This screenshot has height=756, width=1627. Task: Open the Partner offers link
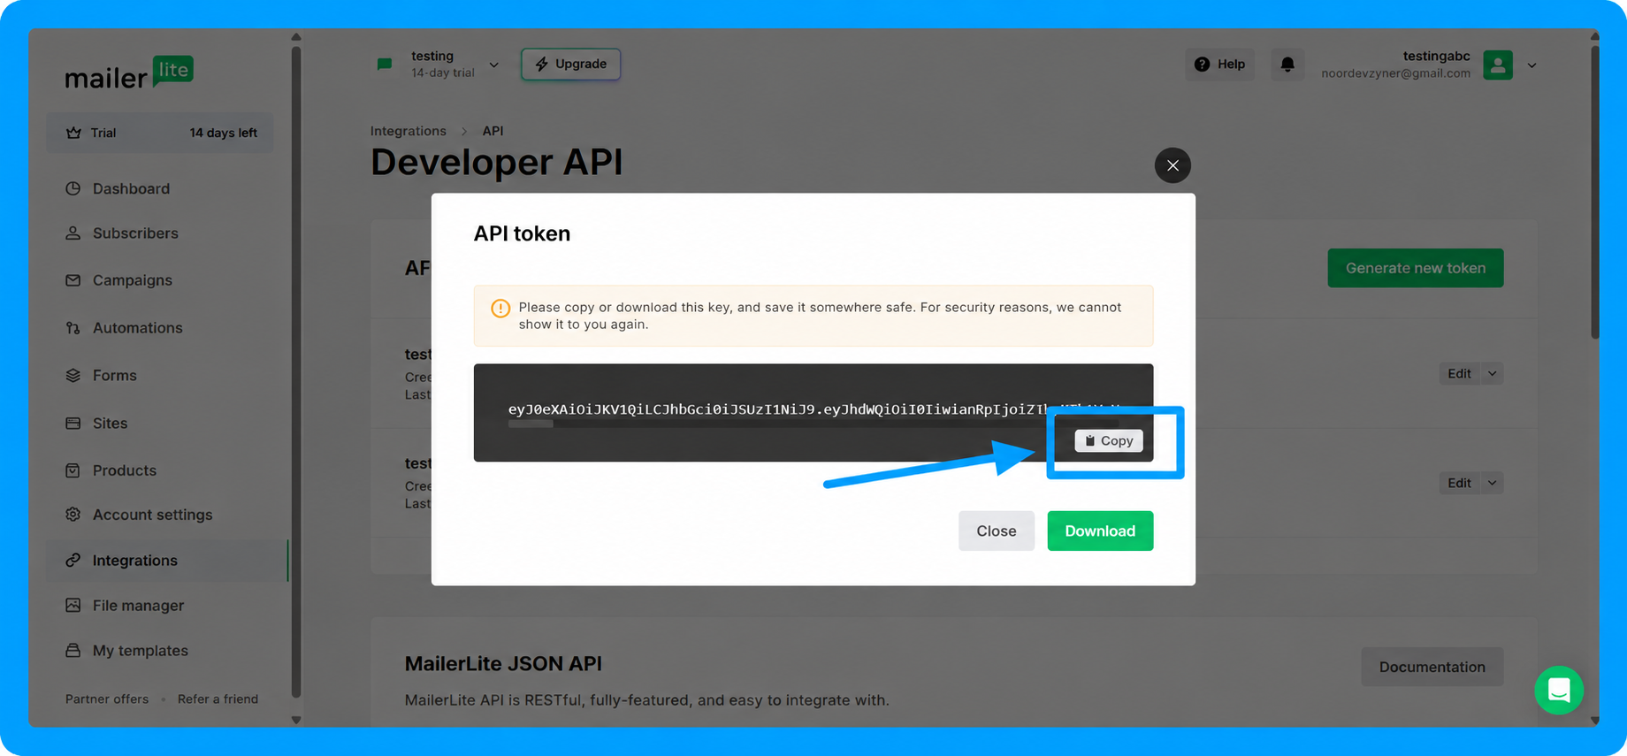point(107,699)
